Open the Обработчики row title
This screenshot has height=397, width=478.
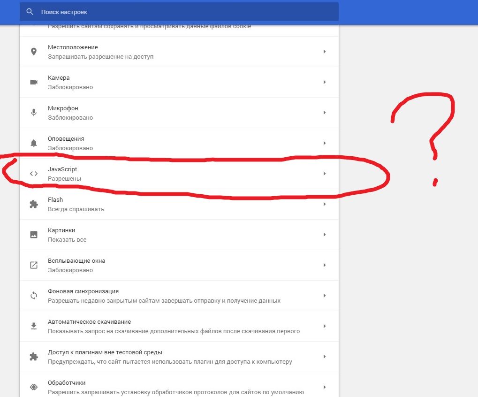click(67, 382)
